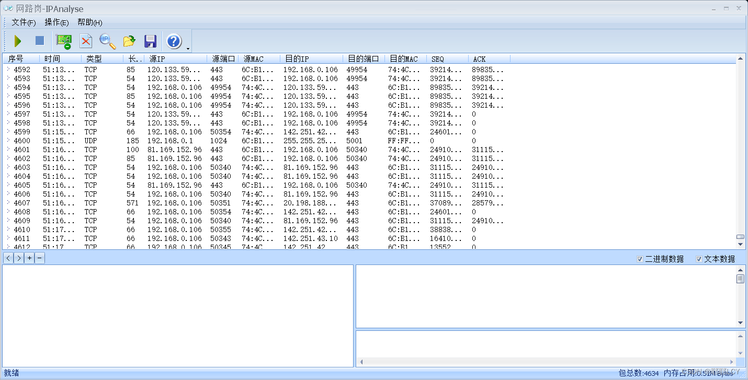Select the UDP type cell in row 4600
The image size is (748, 380).
91,141
